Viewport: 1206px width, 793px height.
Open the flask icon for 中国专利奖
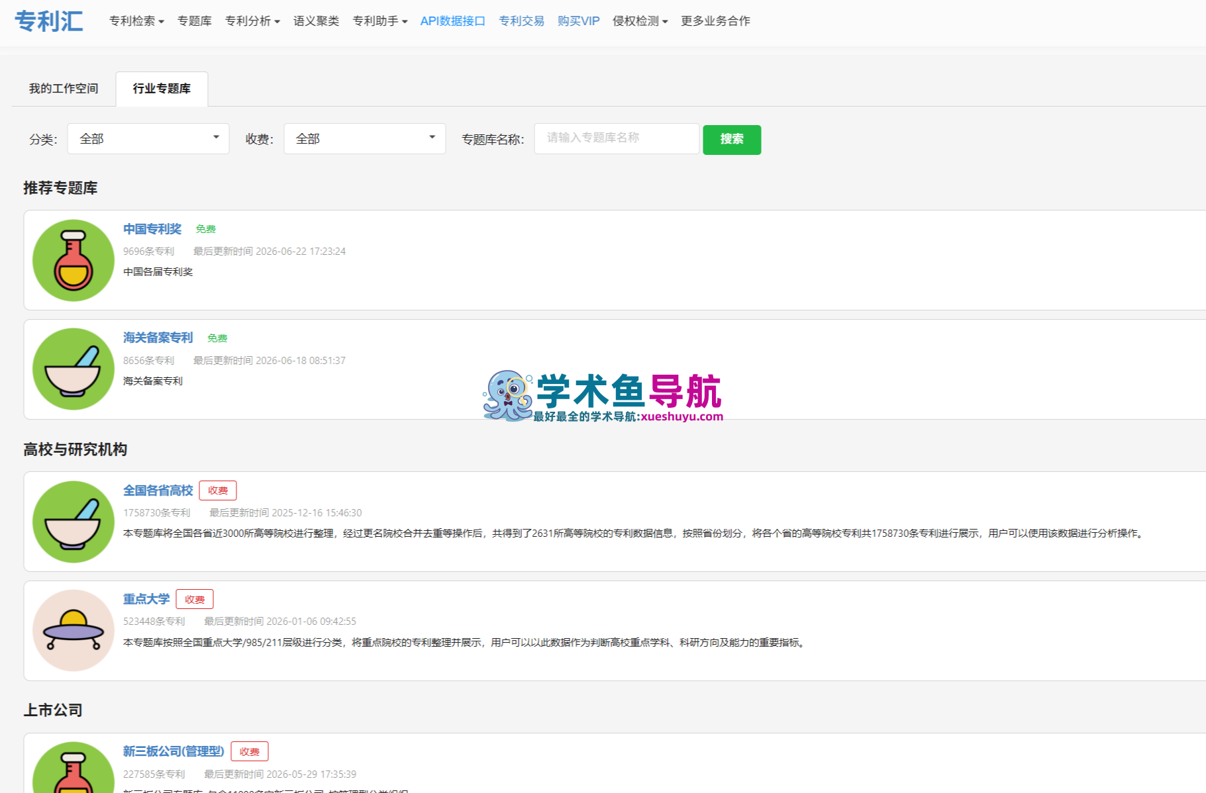coord(74,260)
